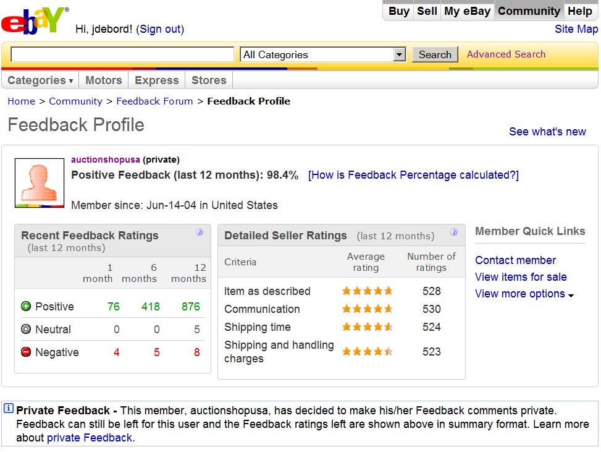Open help icon for Recent Feedback Ratings
Screen dimensions: 601x452
pyautogui.click(x=200, y=232)
